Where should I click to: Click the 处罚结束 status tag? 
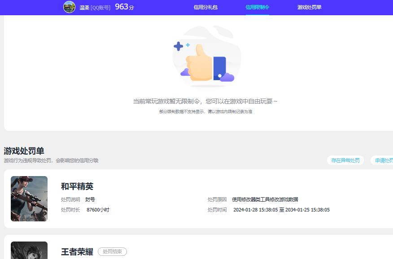pyautogui.click(x=111, y=251)
